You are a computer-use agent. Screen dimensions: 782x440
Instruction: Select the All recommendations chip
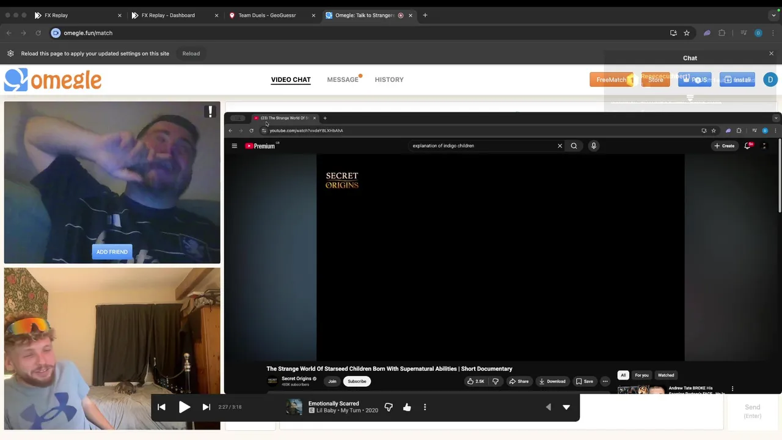click(623, 375)
